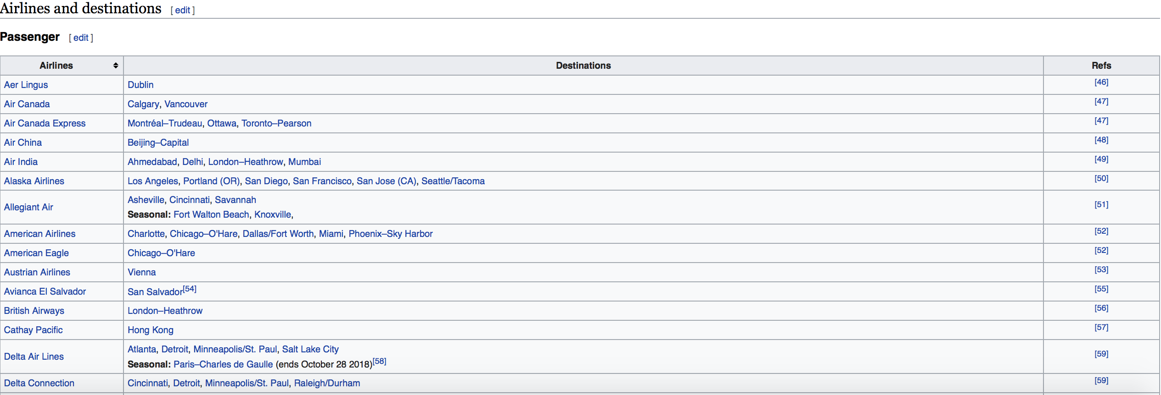Follow the Toronto–Pearson destination link
Viewport: 1161px width, 395px height.
click(x=276, y=123)
